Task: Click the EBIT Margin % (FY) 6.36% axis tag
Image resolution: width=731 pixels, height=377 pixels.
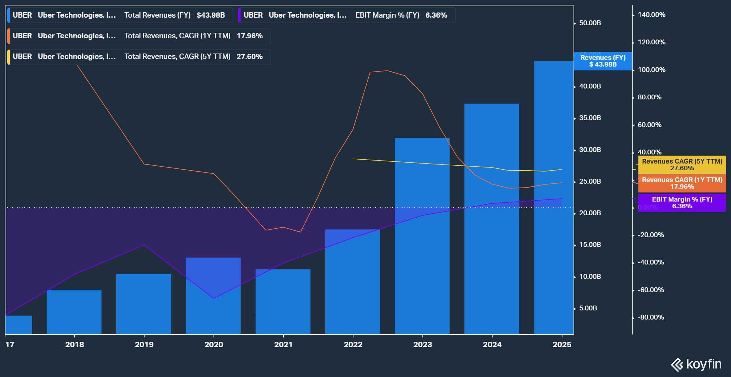Action: click(x=682, y=203)
